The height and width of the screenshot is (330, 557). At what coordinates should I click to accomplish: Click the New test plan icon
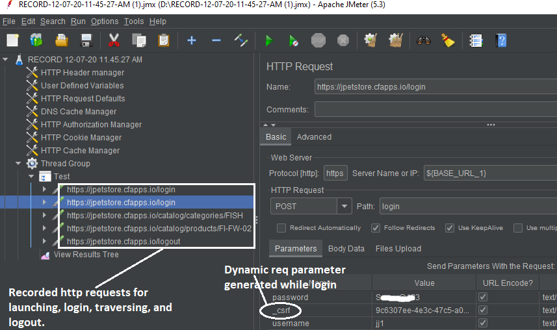(13, 40)
